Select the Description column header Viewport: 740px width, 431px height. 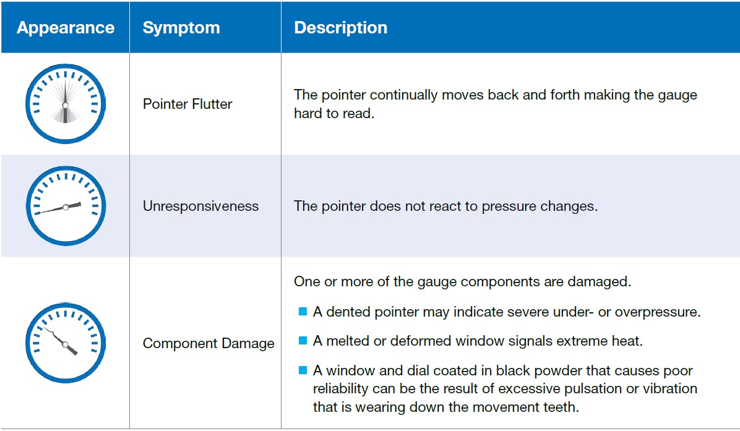340,28
